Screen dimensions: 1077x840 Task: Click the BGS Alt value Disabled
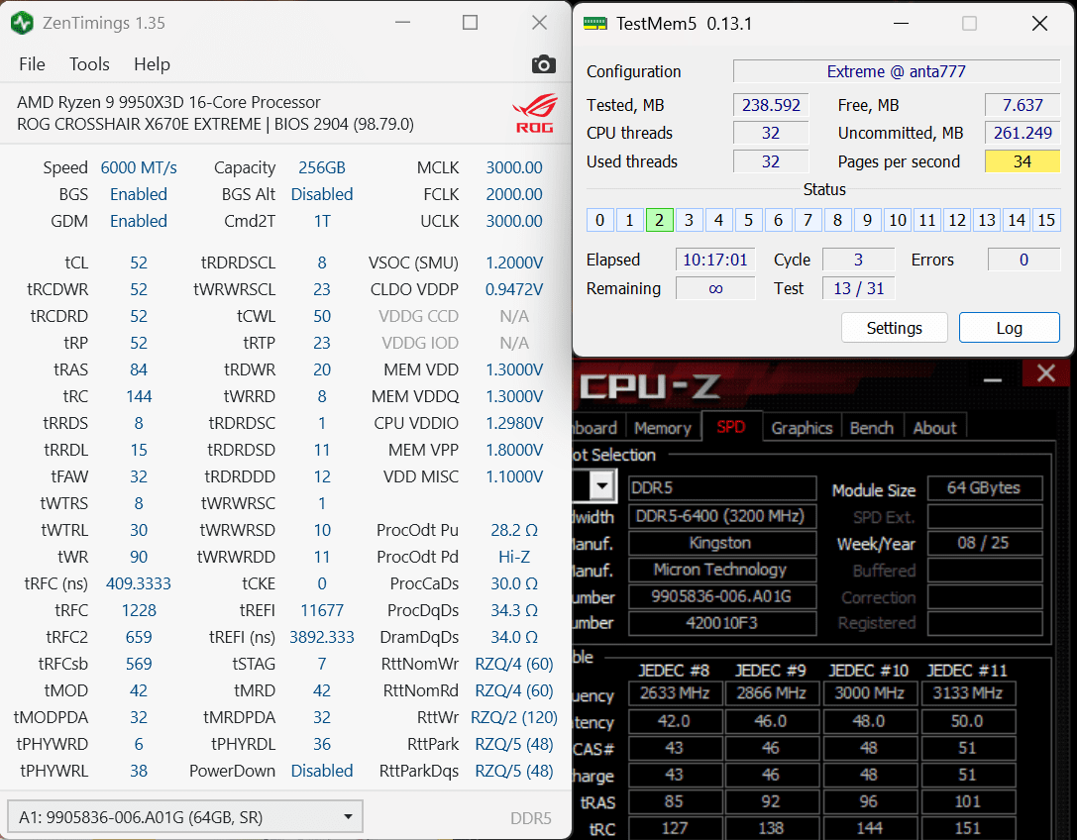(321, 194)
